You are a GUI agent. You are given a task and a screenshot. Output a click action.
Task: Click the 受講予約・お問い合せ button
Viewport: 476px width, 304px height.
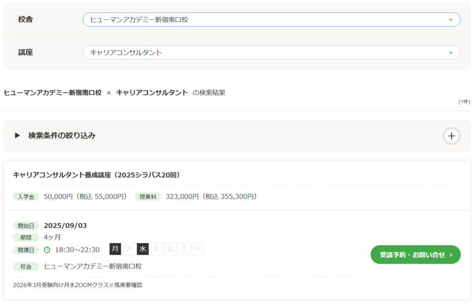[415, 255]
